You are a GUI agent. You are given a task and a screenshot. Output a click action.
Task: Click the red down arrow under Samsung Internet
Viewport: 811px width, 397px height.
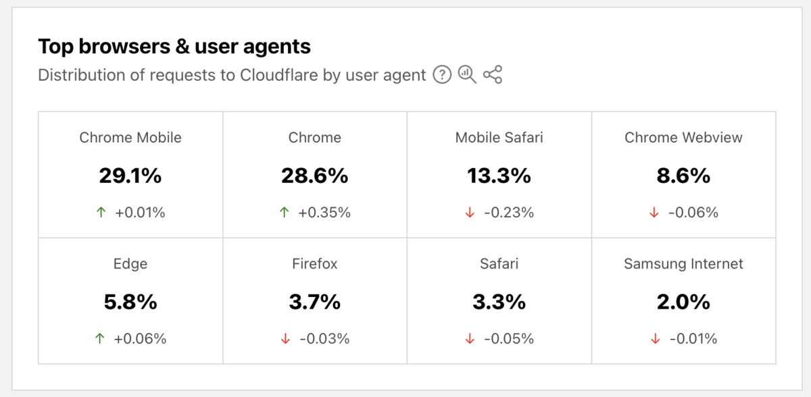pos(655,339)
